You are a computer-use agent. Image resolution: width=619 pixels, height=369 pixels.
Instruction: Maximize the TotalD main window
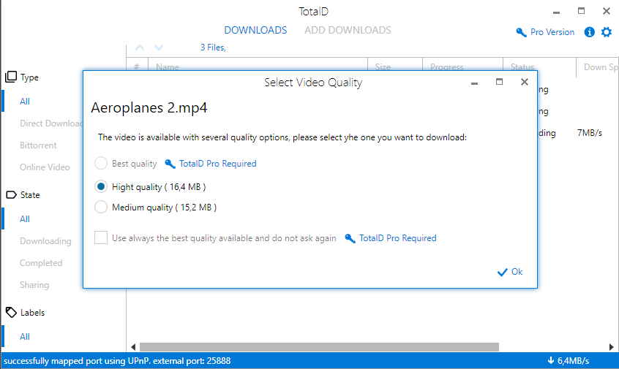coord(581,11)
